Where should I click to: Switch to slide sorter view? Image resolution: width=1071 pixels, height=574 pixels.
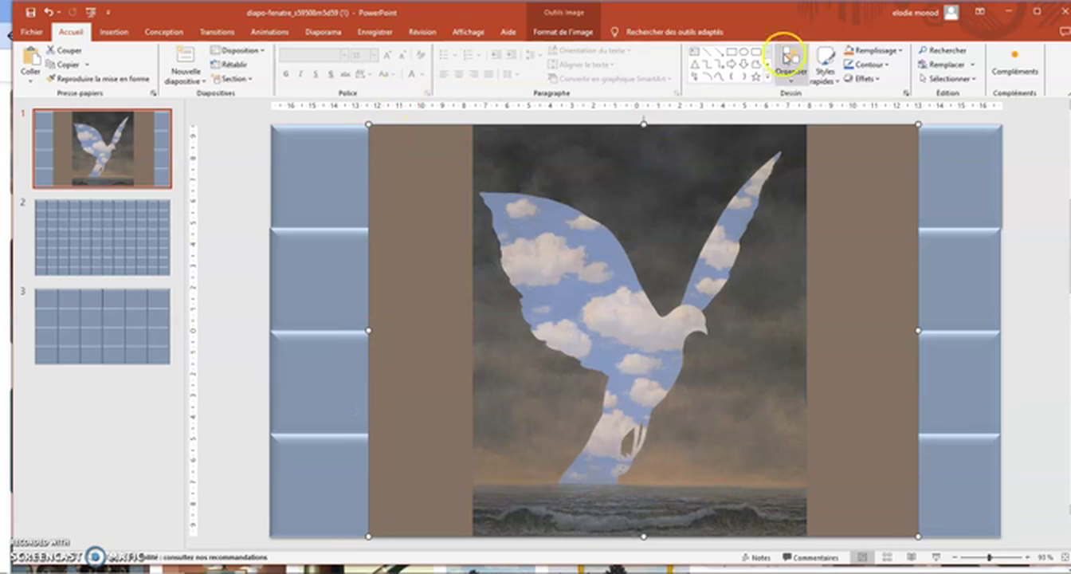(x=886, y=557)
